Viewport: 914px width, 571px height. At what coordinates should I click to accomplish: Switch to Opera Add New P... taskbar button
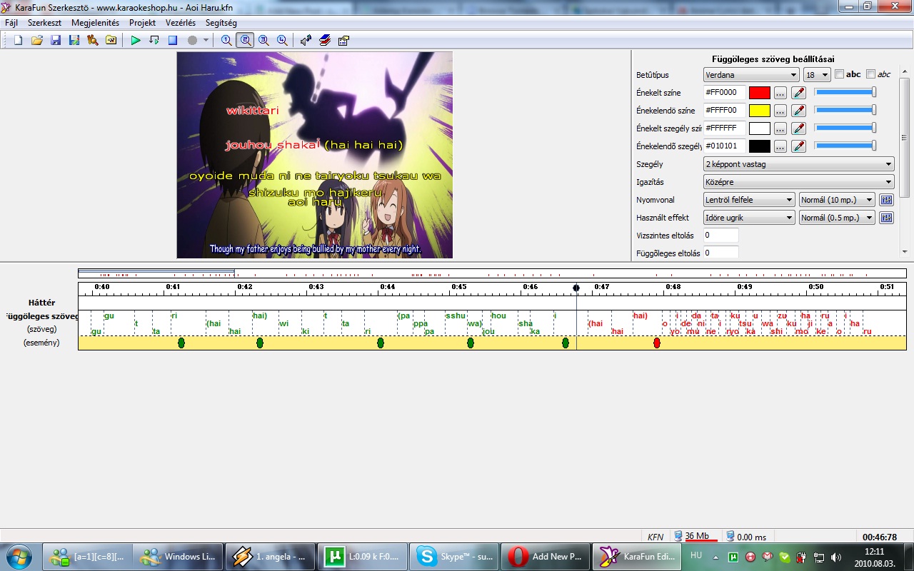544,556
